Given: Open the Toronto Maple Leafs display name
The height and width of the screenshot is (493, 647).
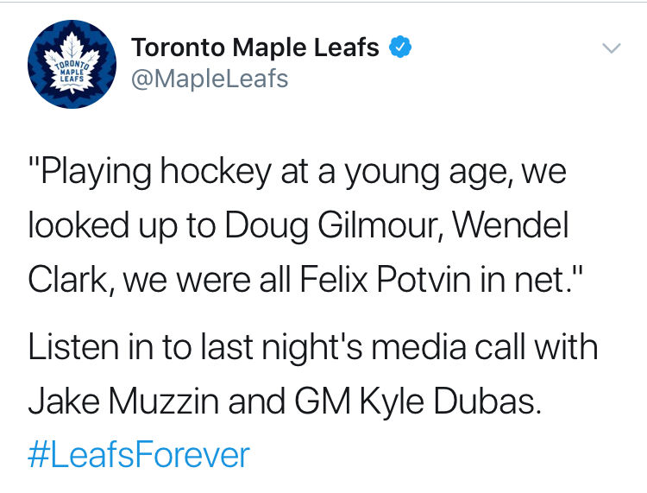Looking at the screenshot, I should (255, 48).
